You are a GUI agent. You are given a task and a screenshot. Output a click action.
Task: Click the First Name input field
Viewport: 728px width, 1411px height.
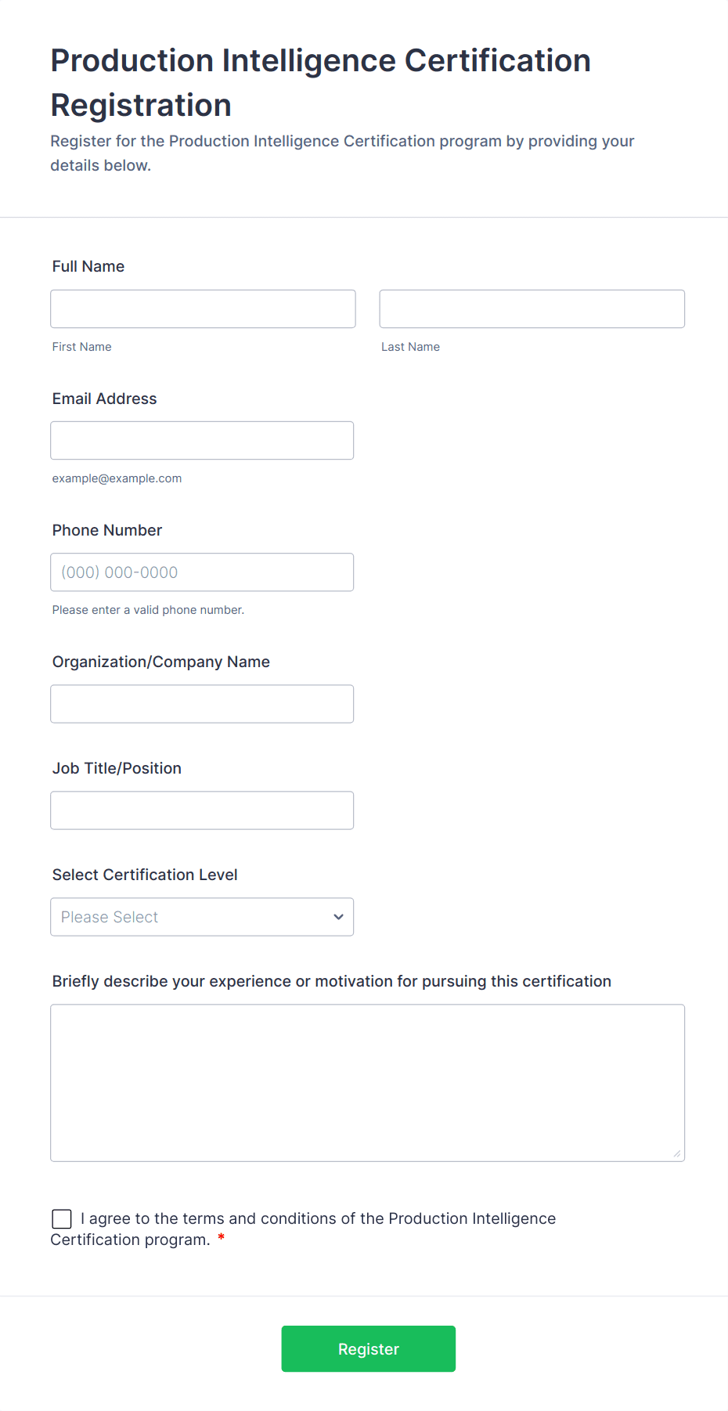tap(203, 309)
